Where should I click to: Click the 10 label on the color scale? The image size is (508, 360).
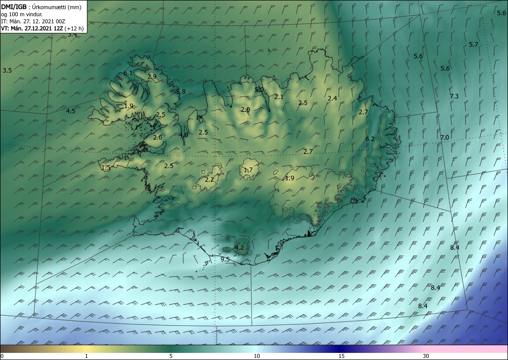(x=257, y=356)
